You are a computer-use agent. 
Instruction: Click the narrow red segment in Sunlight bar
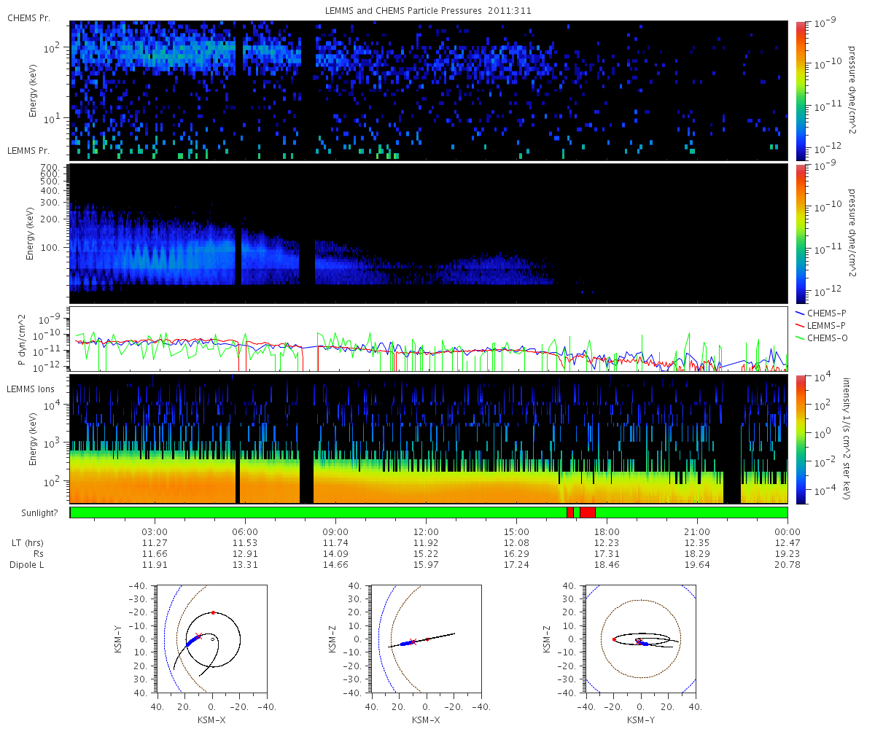pos(570,512)
